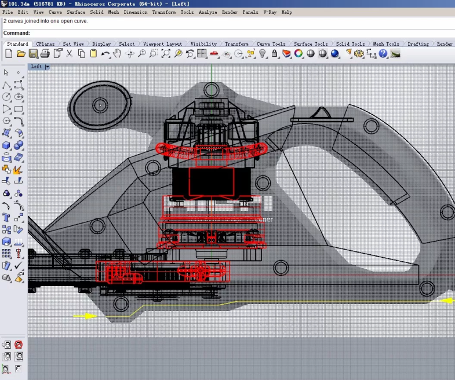Viewport: 455px width, 380px height.
Task: Click the Undo arrow icon
Action: (x=105, y=53)
